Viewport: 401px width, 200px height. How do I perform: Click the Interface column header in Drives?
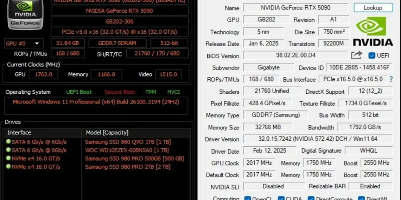point(43,133)
